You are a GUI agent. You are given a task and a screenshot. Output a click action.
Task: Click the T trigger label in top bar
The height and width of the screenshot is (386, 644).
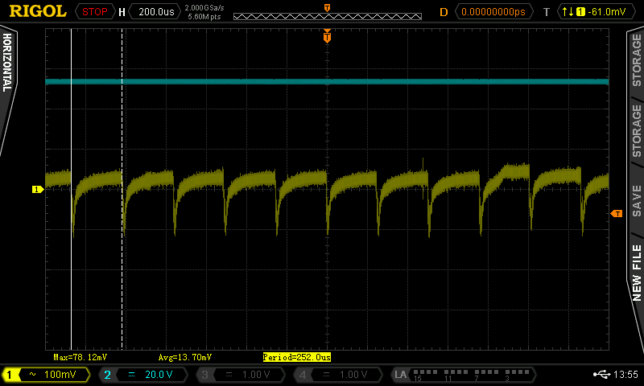547,12
